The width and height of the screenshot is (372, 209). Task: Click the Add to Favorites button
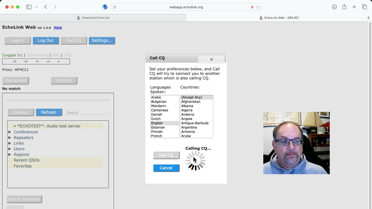[24, 199]
